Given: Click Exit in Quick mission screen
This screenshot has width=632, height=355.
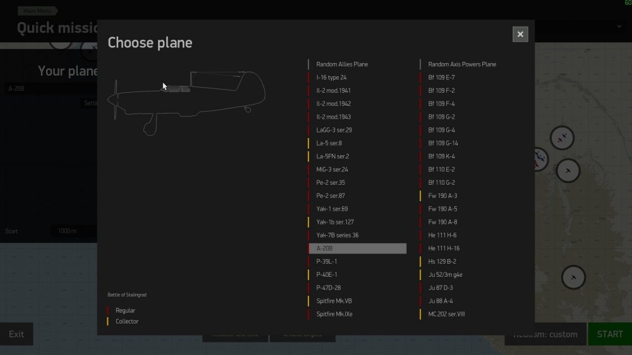Looking at the screenshot, I should point(16,334).
